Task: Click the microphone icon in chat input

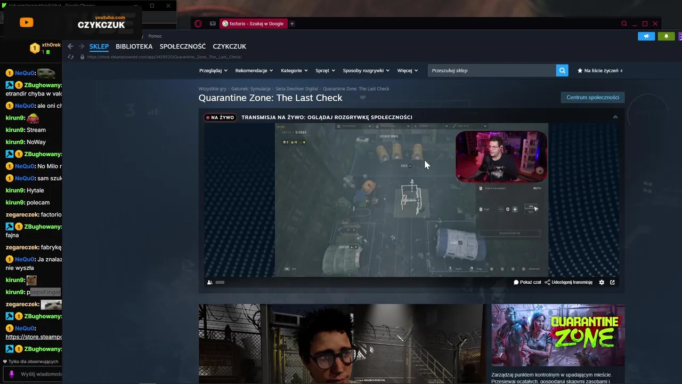Action: click(x=12, y=374)
